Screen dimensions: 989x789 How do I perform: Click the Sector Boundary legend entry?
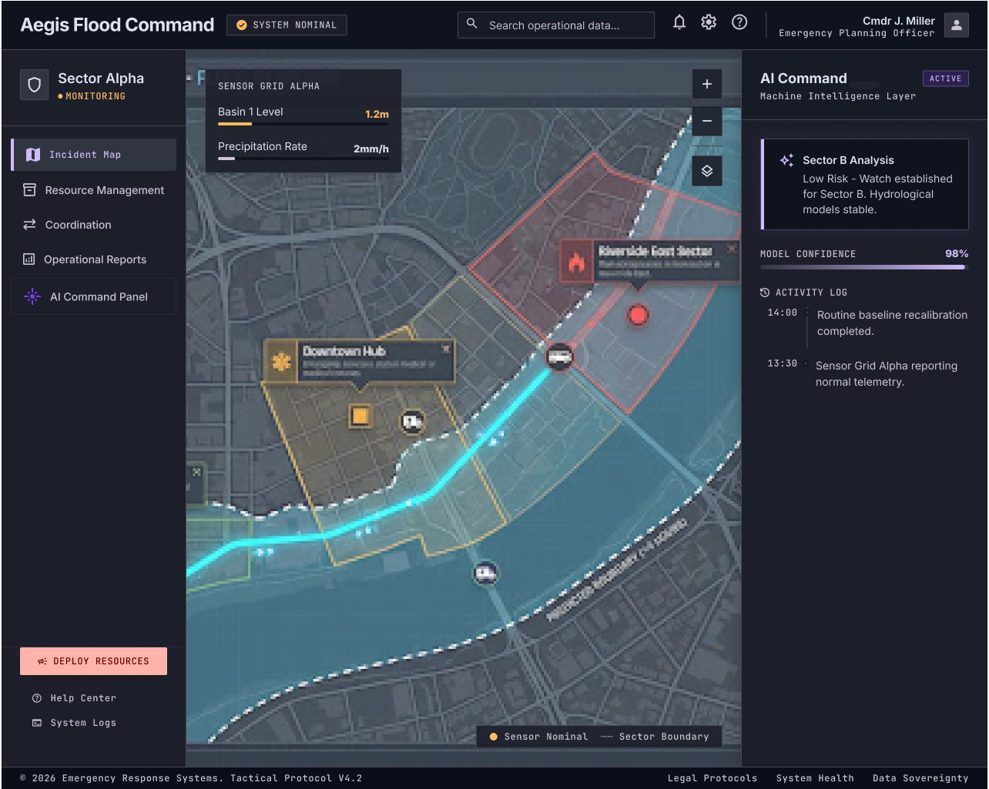654,737
